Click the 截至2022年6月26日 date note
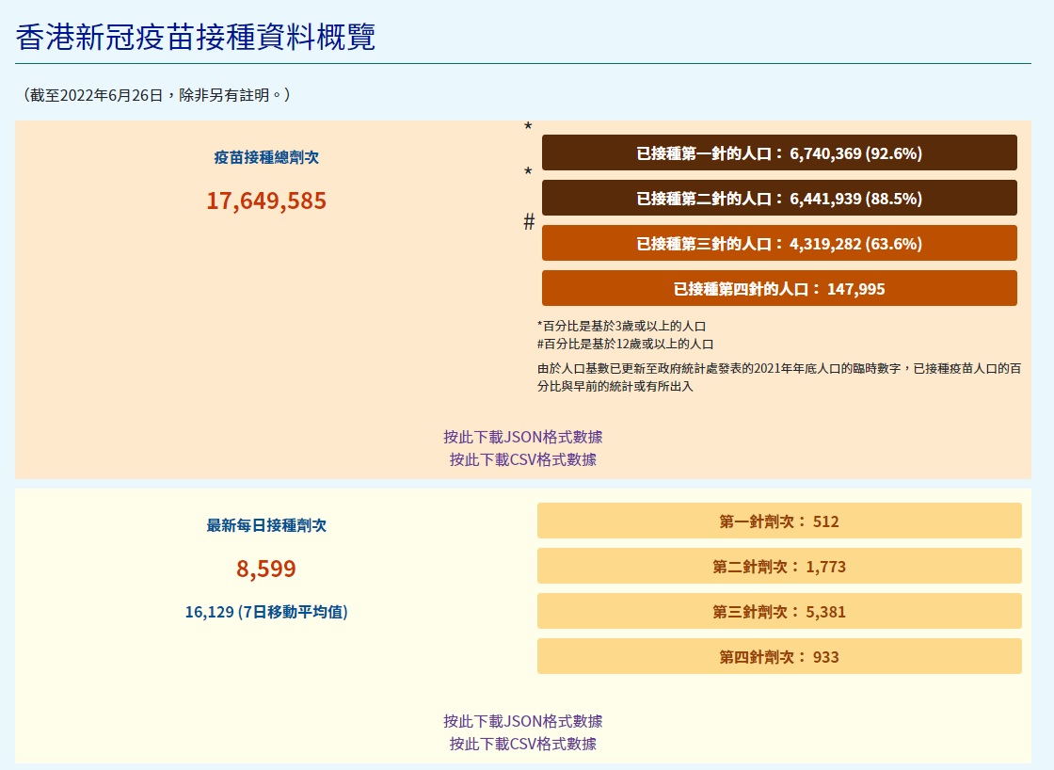The width and height of the screenshot is (1054, 770). [156, 95]
